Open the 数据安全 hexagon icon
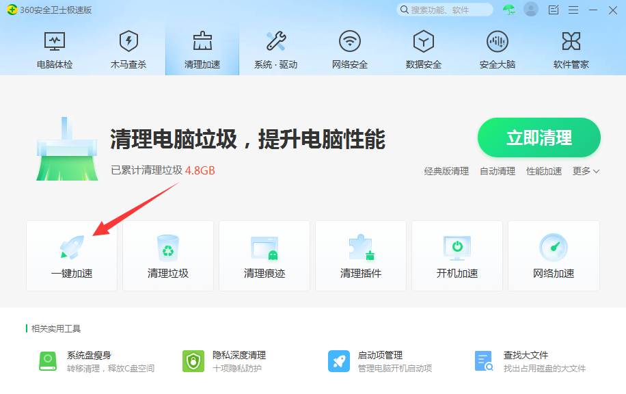 coord(424,41)
